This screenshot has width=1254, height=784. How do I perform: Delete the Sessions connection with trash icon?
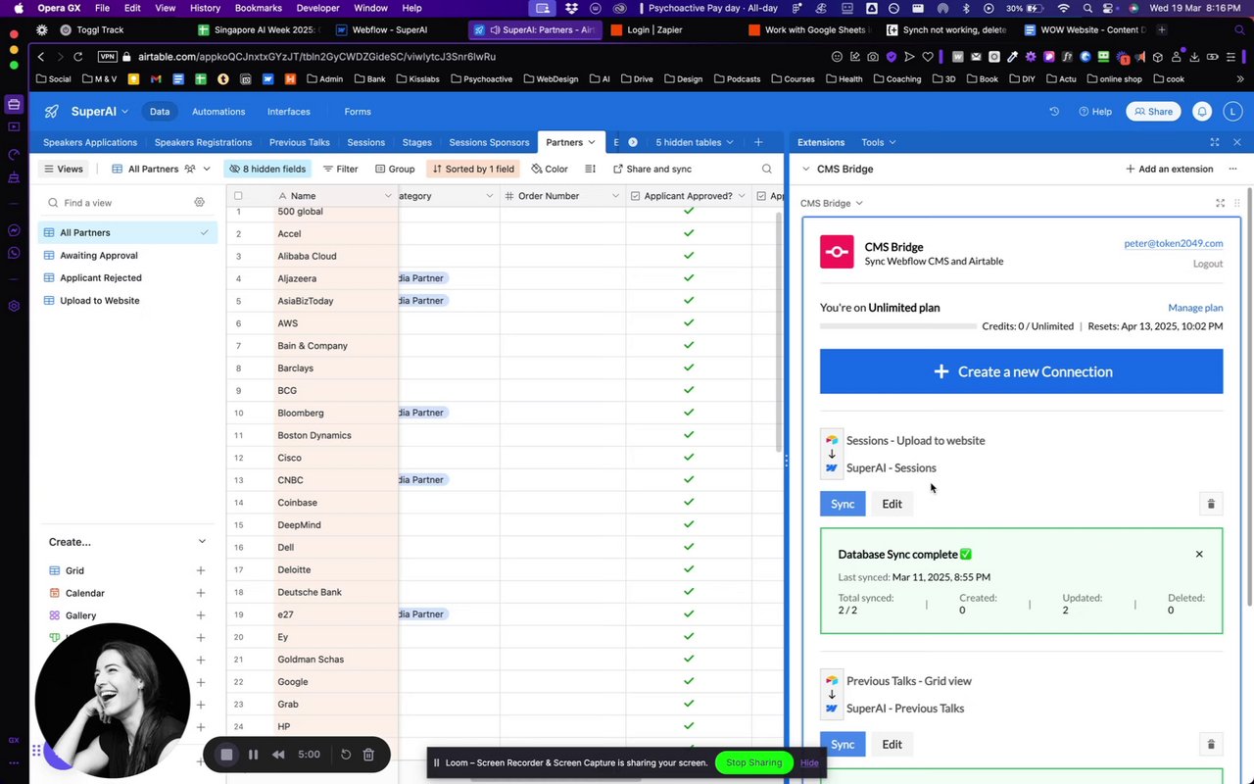pos(1211,504)
